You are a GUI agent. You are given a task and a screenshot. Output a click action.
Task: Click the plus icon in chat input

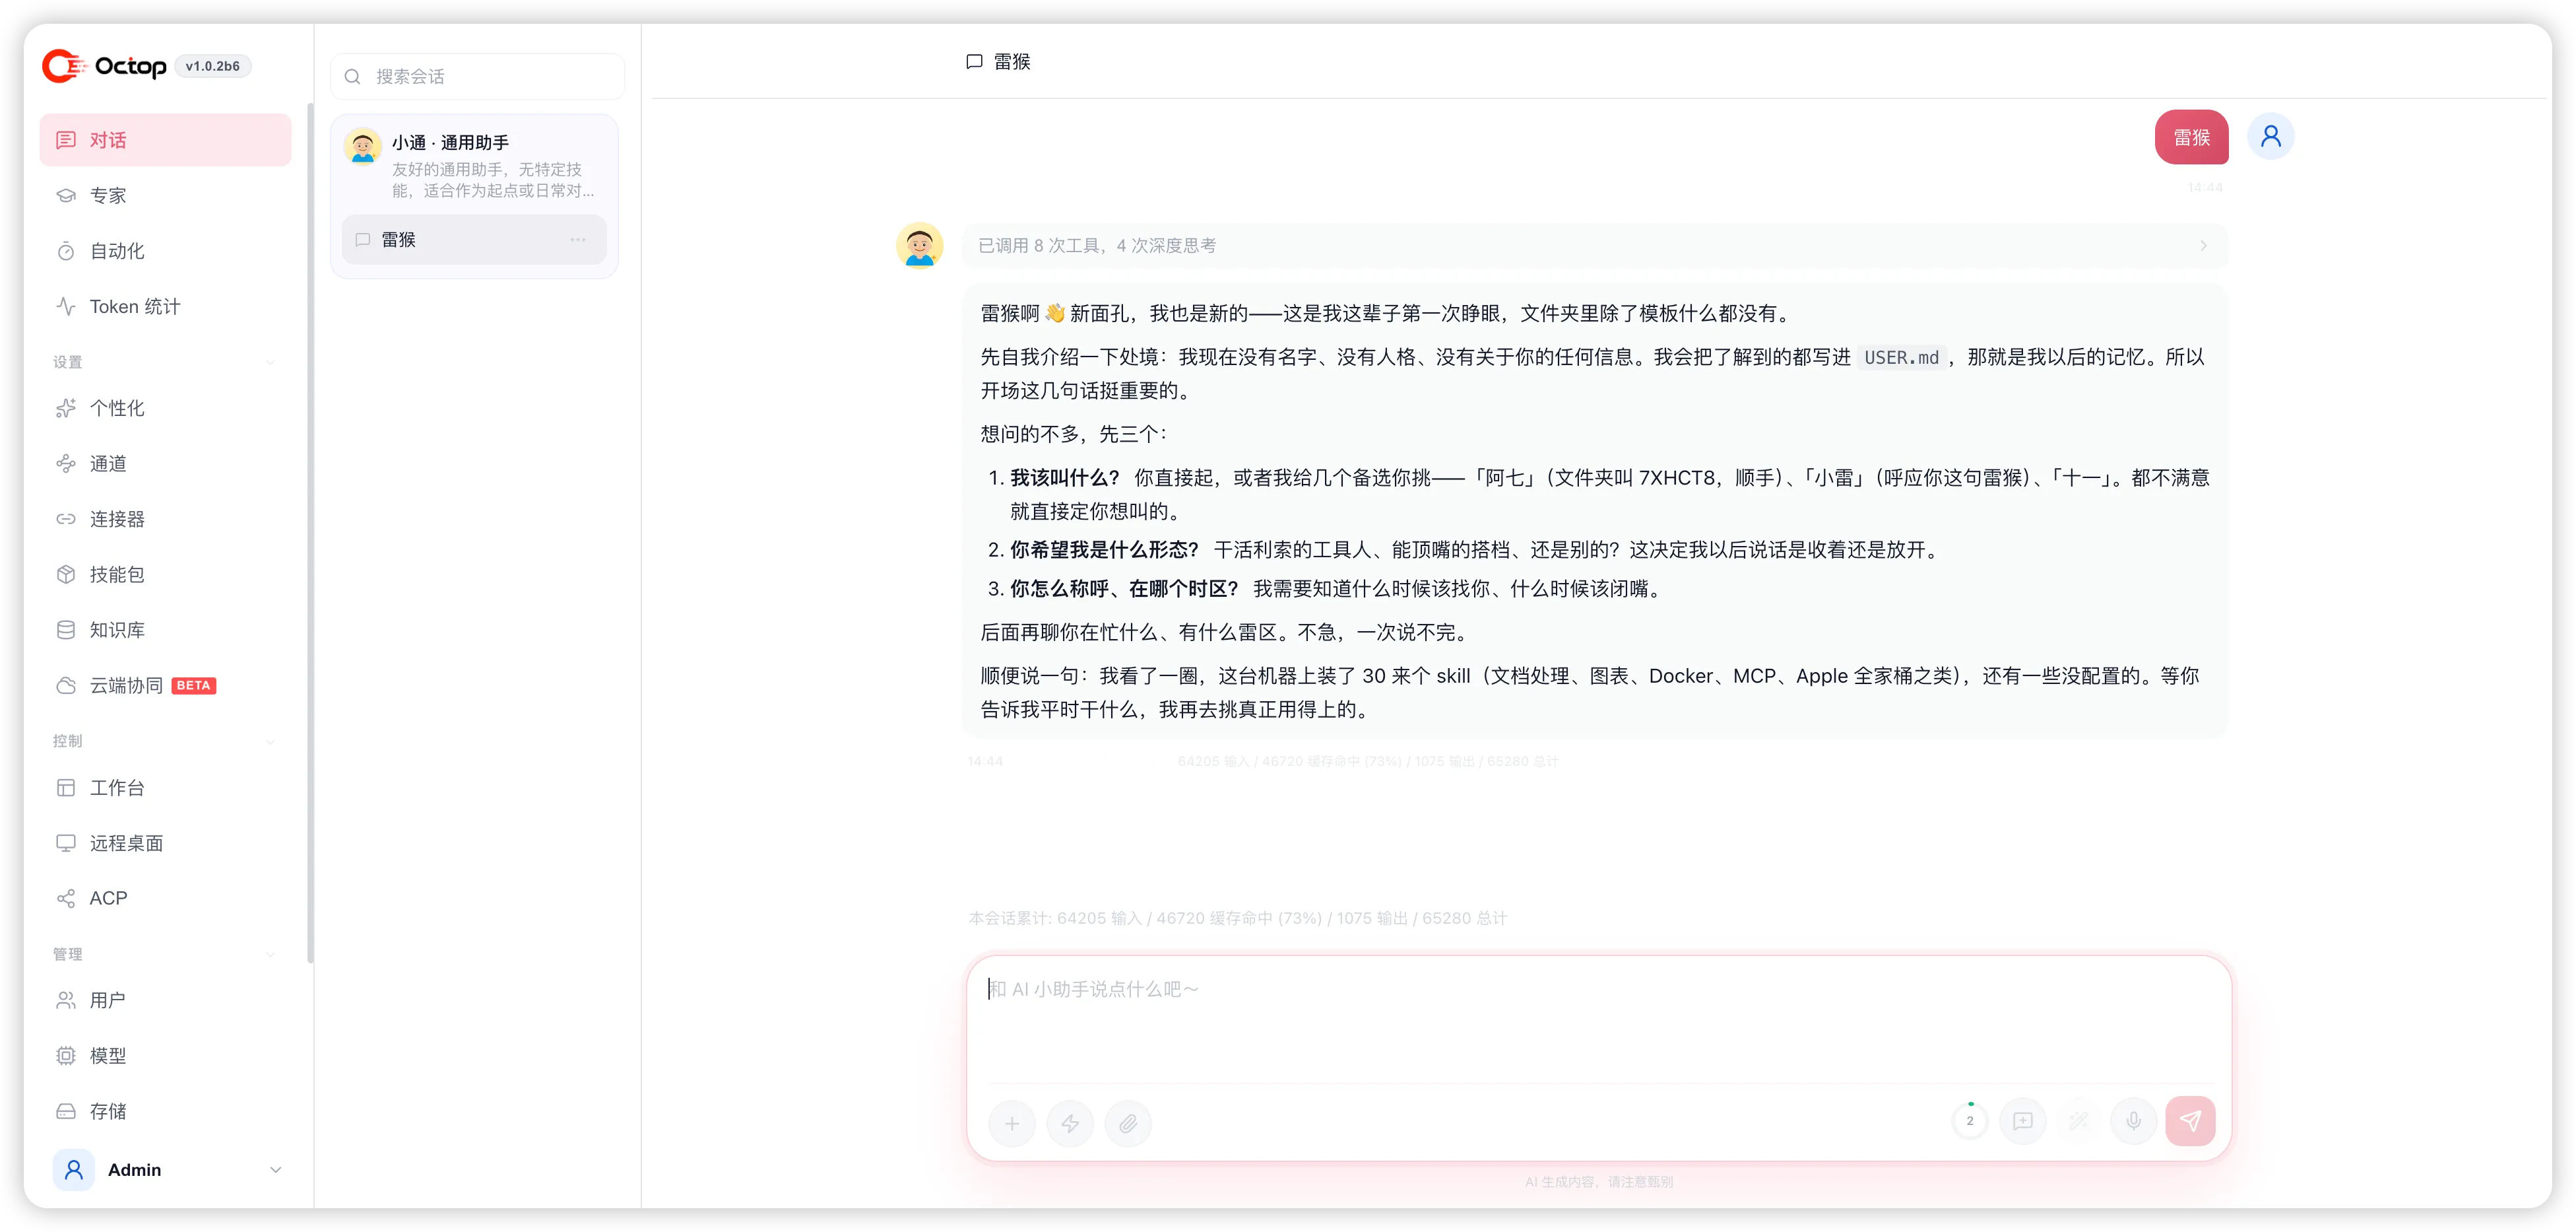pos(1012,1123)
